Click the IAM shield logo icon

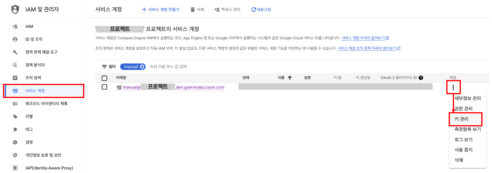[x=15, y=9]
